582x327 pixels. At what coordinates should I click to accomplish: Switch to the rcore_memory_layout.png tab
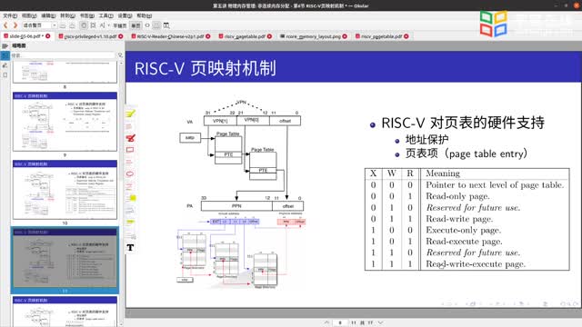tap(313, 36)
